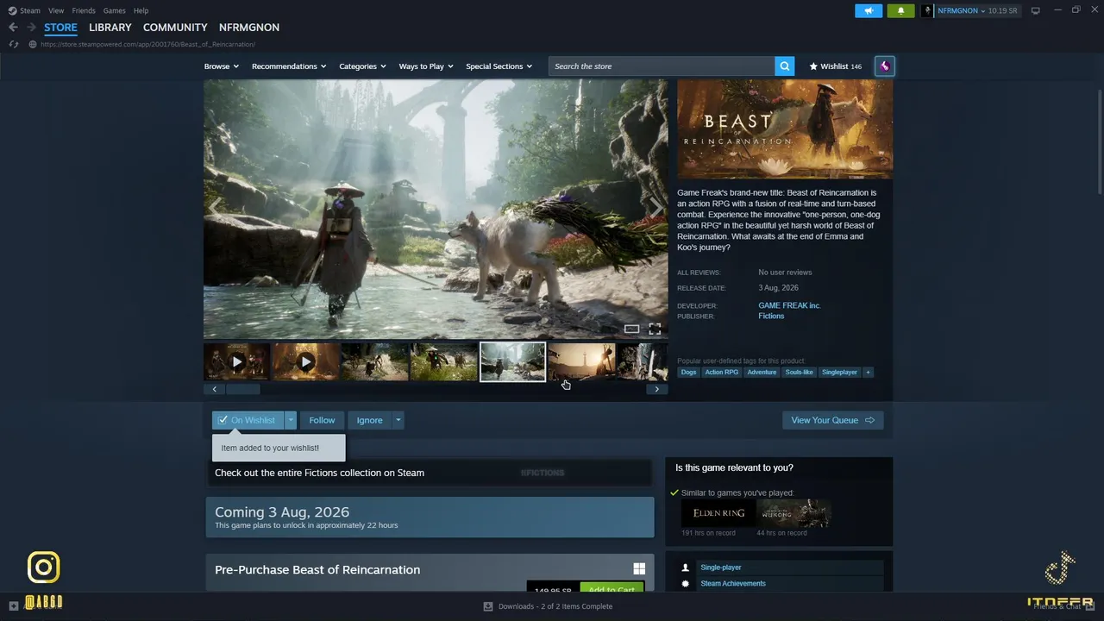Click the Downloads status text

point(555,606)
